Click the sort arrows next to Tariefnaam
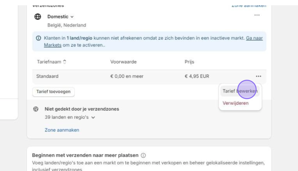 click(x=65, y=62)
